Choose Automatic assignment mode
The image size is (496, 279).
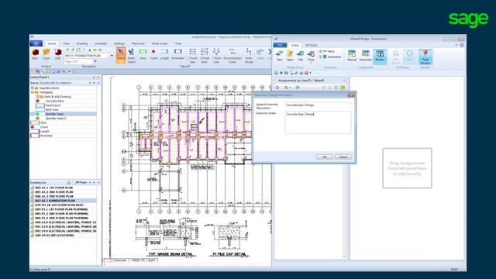(x=366, y=55)
